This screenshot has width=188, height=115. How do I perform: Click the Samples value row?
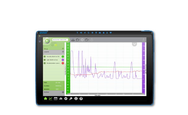[54, 89]
